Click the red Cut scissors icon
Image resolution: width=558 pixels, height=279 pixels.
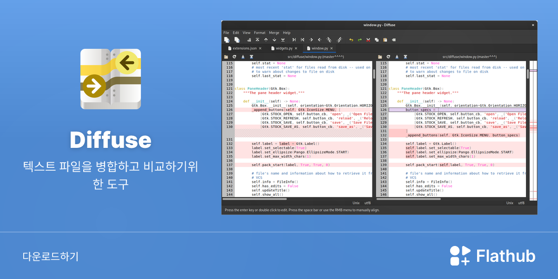[x=368, y=40]
